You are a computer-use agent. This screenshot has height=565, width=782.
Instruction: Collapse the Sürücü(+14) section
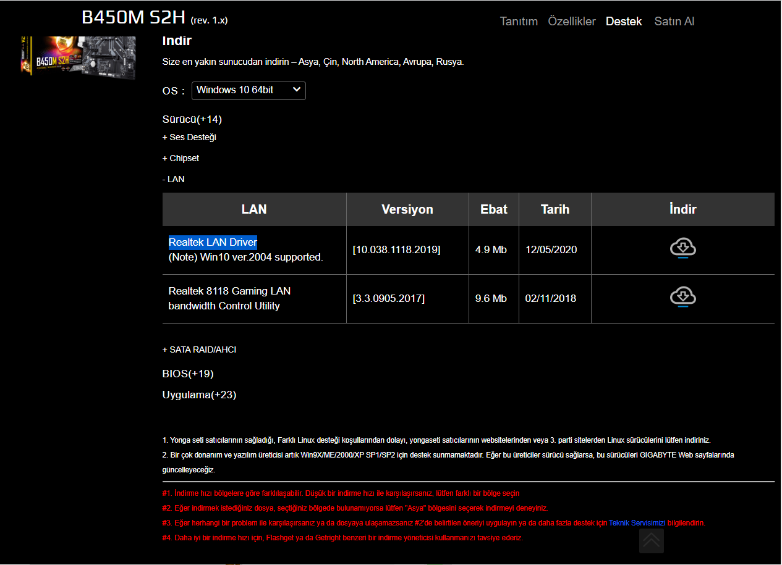pyautogui.click(x=192, y=119)
